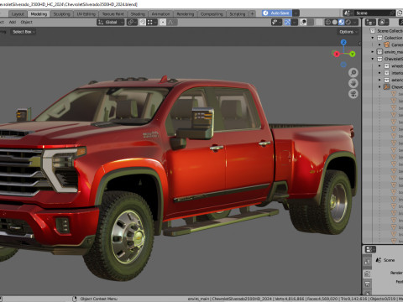Select the Modeling workspace tab
The image size is (403, 302).
pos(39,13)
